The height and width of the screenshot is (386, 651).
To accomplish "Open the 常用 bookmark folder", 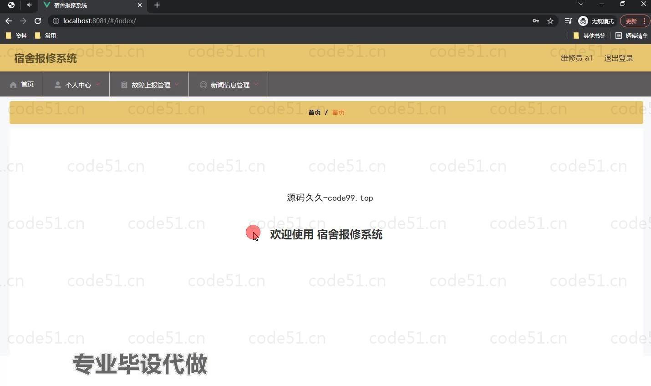I will (x=46, y=36).
